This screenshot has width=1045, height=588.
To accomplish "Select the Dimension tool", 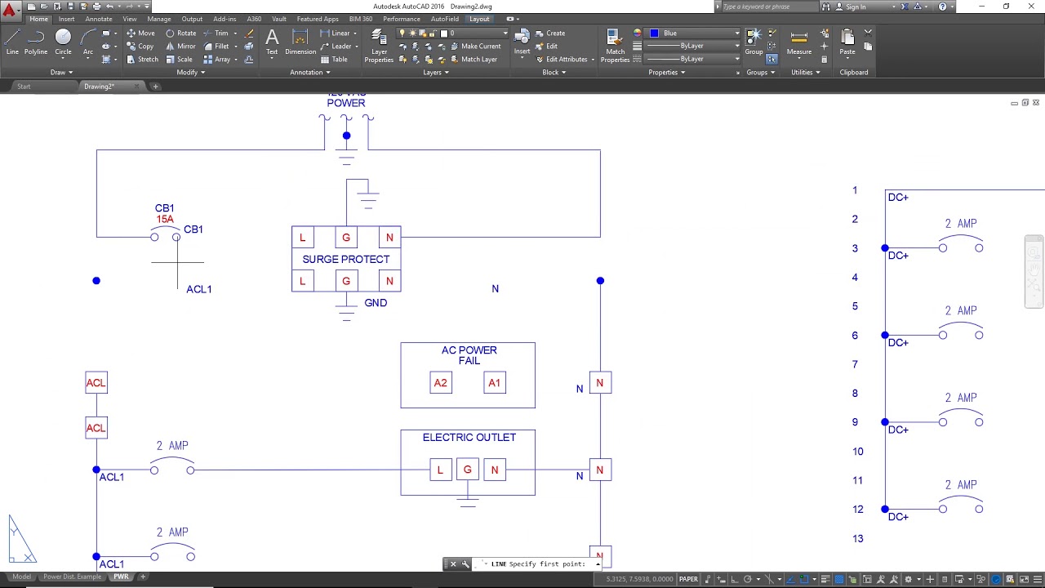I will coord(300,42).
